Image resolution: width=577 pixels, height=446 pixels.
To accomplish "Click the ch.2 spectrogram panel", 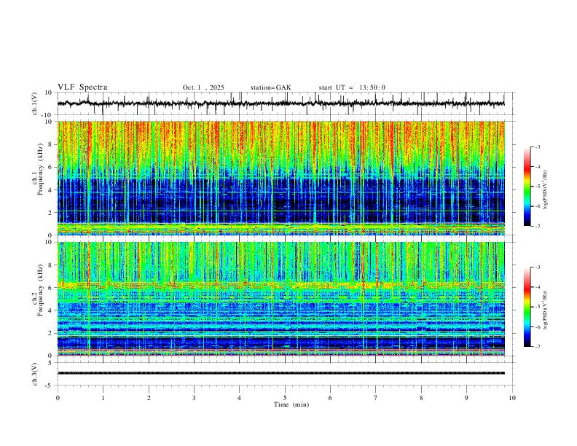I will point(280,299).
